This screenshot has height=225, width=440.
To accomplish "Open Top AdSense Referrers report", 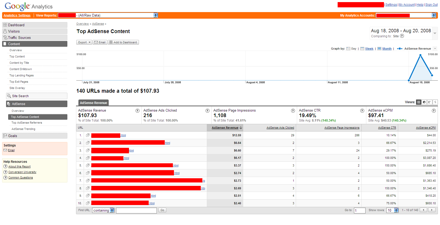I will (27, 123).
